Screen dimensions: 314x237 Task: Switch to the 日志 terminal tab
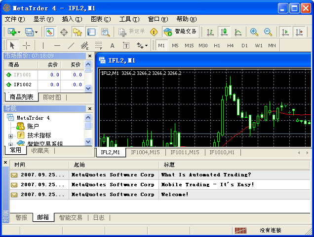(99, 217)
